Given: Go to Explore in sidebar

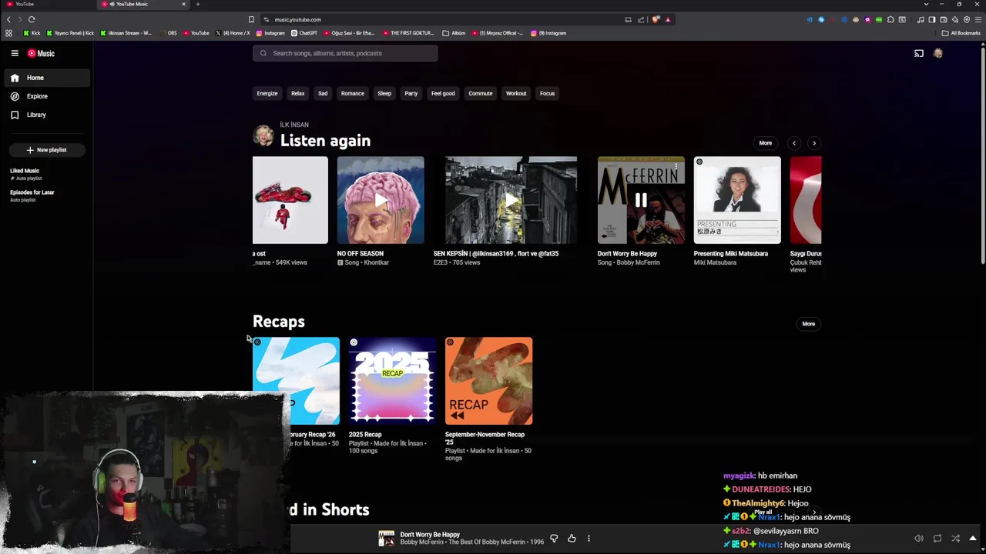Looking at the screenshot, I should [x=46, y=96].
